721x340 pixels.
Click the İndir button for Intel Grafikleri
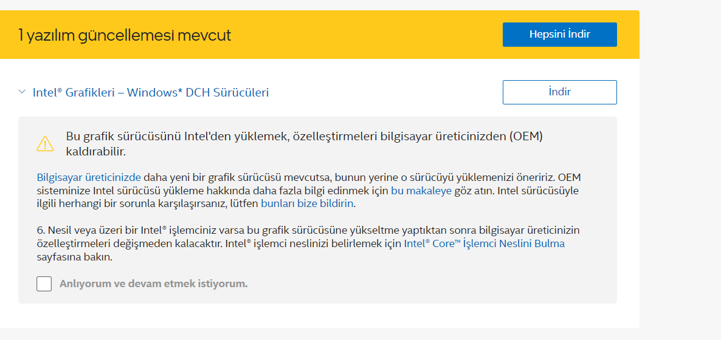pos(560,92)
